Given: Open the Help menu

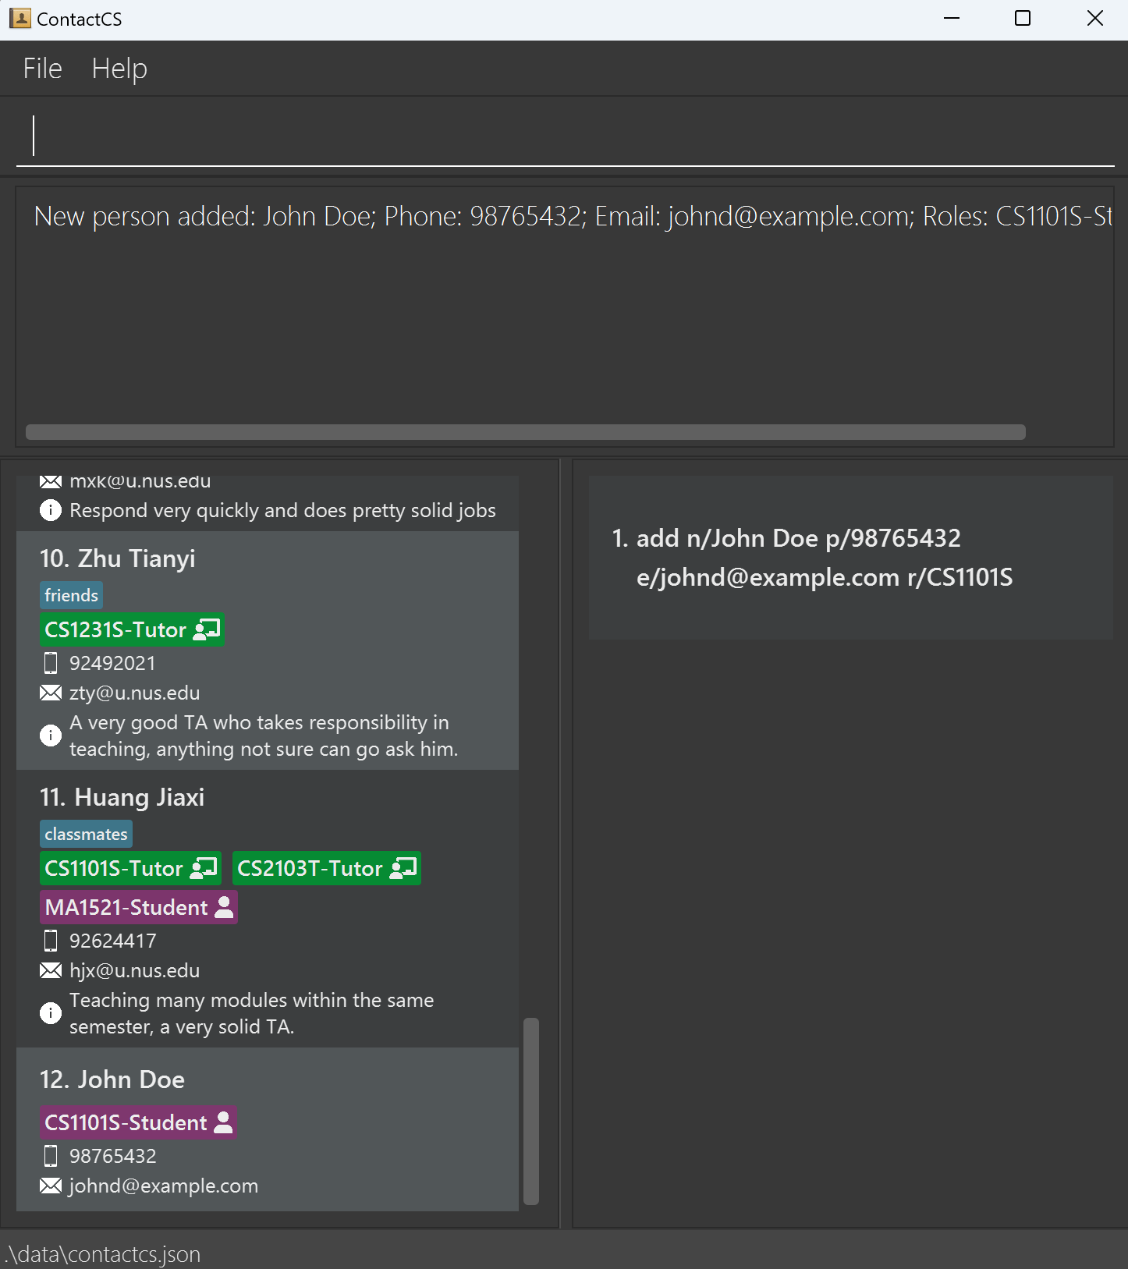Looking at the screenshot, I should coord(119,69).
